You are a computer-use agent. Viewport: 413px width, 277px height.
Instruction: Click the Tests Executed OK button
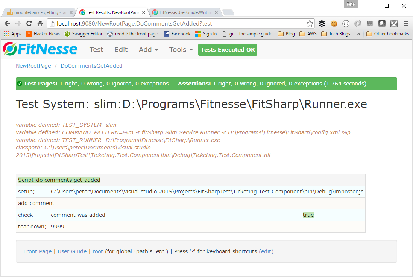pos(227,49)
